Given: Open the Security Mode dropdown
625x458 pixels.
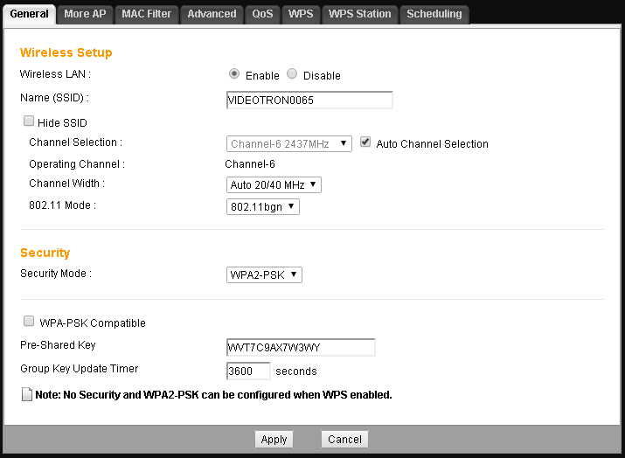Looking at the screenshot, I should (x=264, y=274).
